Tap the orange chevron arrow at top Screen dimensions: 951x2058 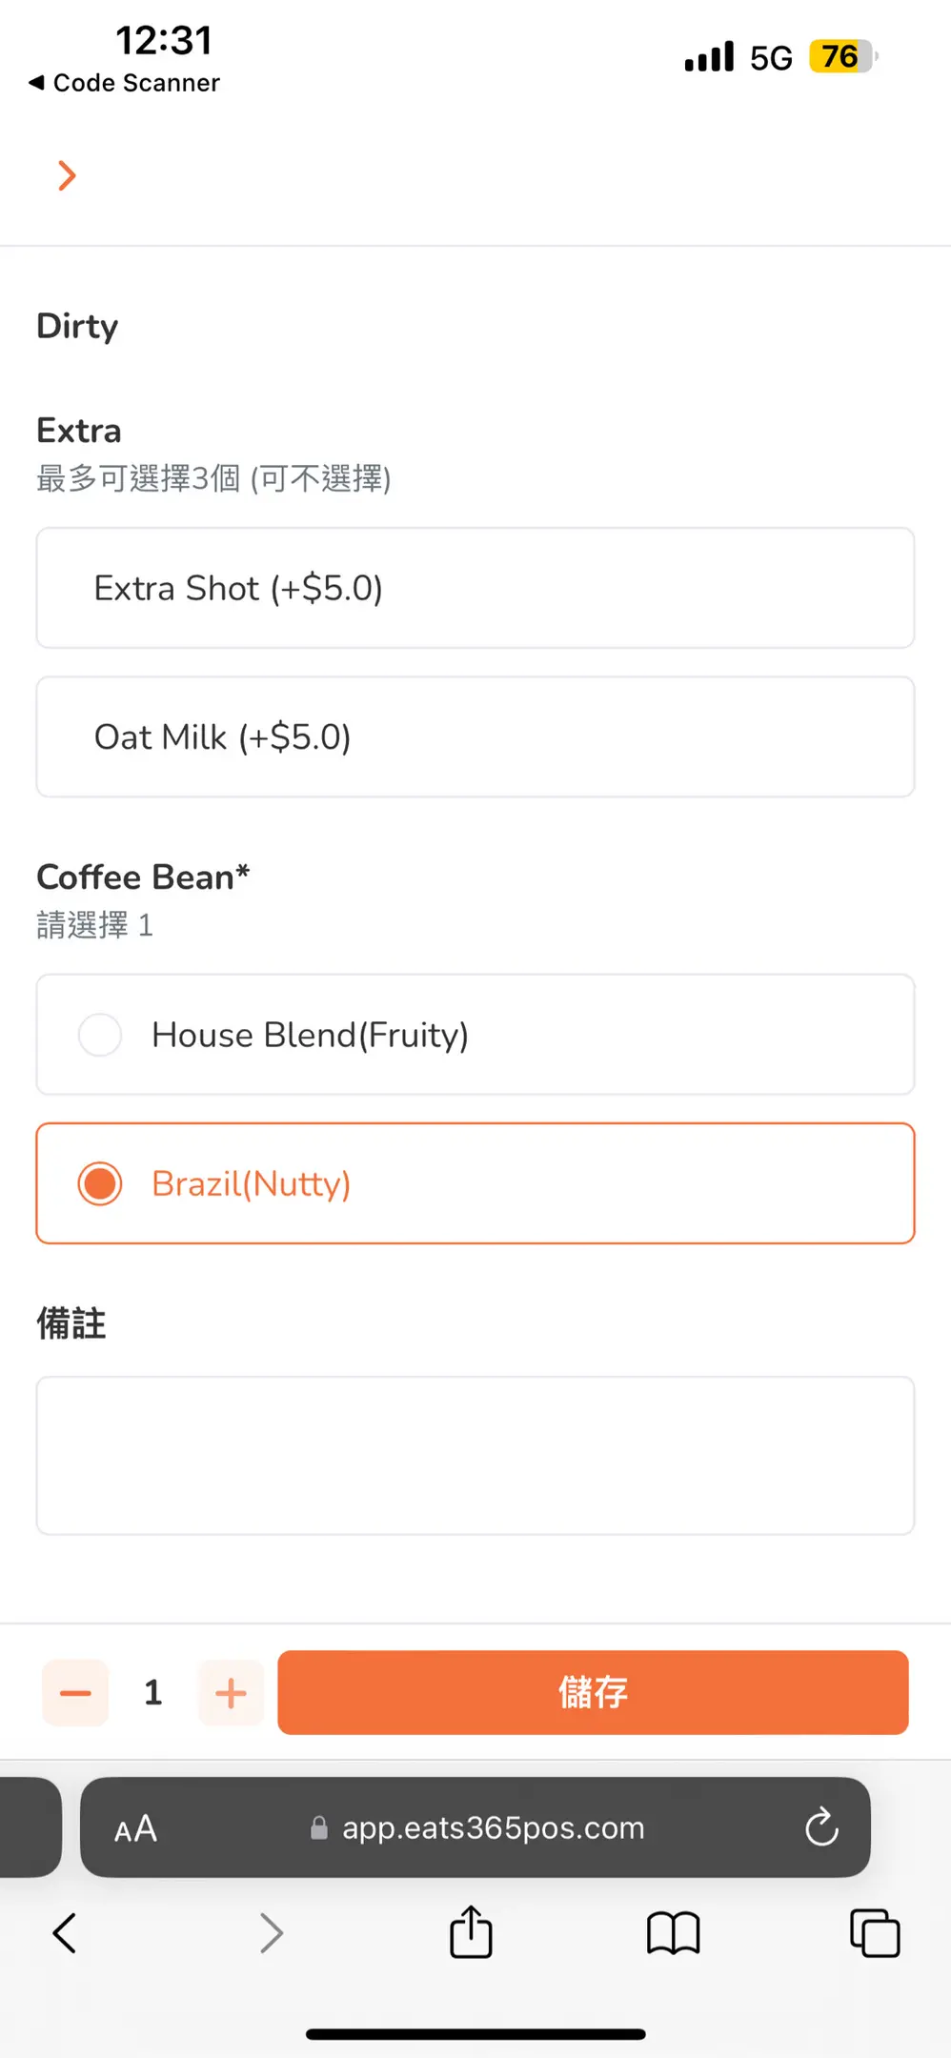click(x=67, y=175)
